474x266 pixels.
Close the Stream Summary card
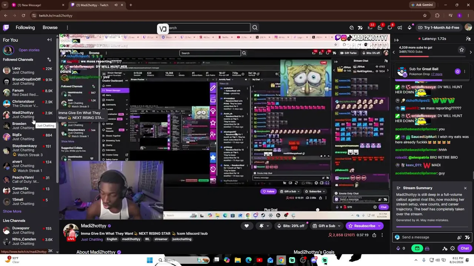[465, 188]
